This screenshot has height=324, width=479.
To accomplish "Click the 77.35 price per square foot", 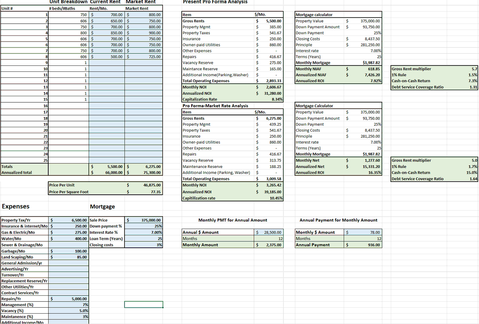I will click(143, 192).
